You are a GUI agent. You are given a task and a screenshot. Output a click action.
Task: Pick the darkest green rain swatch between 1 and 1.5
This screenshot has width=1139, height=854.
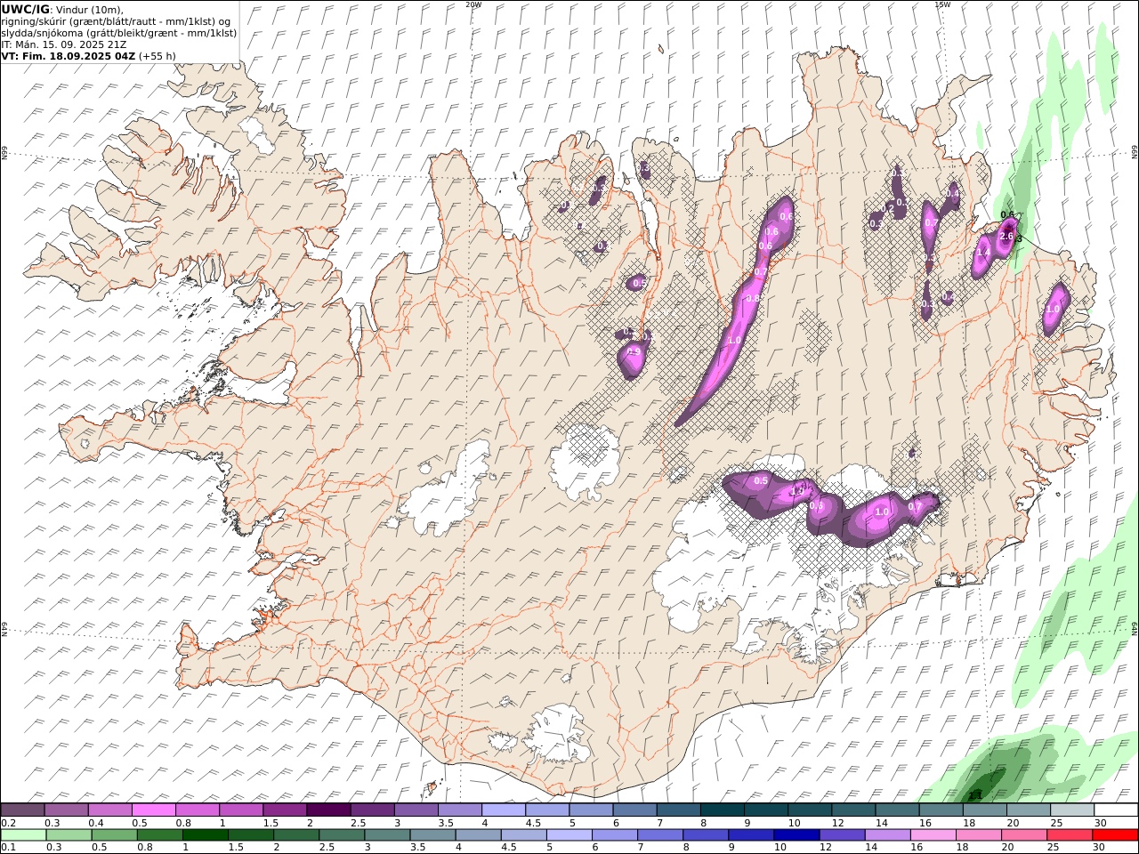click(205, 835)
